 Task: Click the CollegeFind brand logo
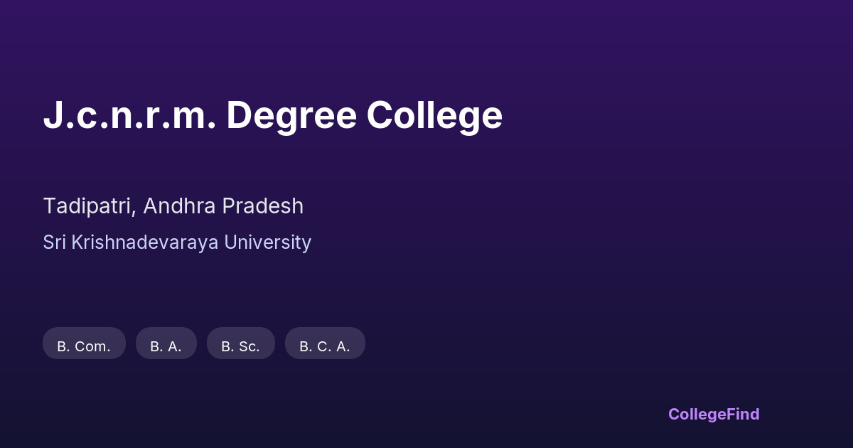point(713,414)
